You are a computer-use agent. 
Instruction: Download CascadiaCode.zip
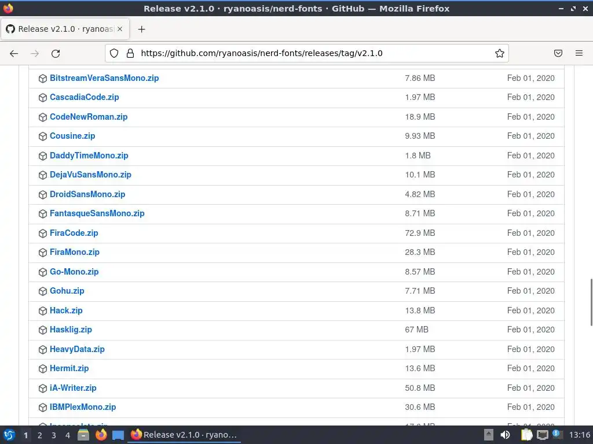click(x=85, y=97)
